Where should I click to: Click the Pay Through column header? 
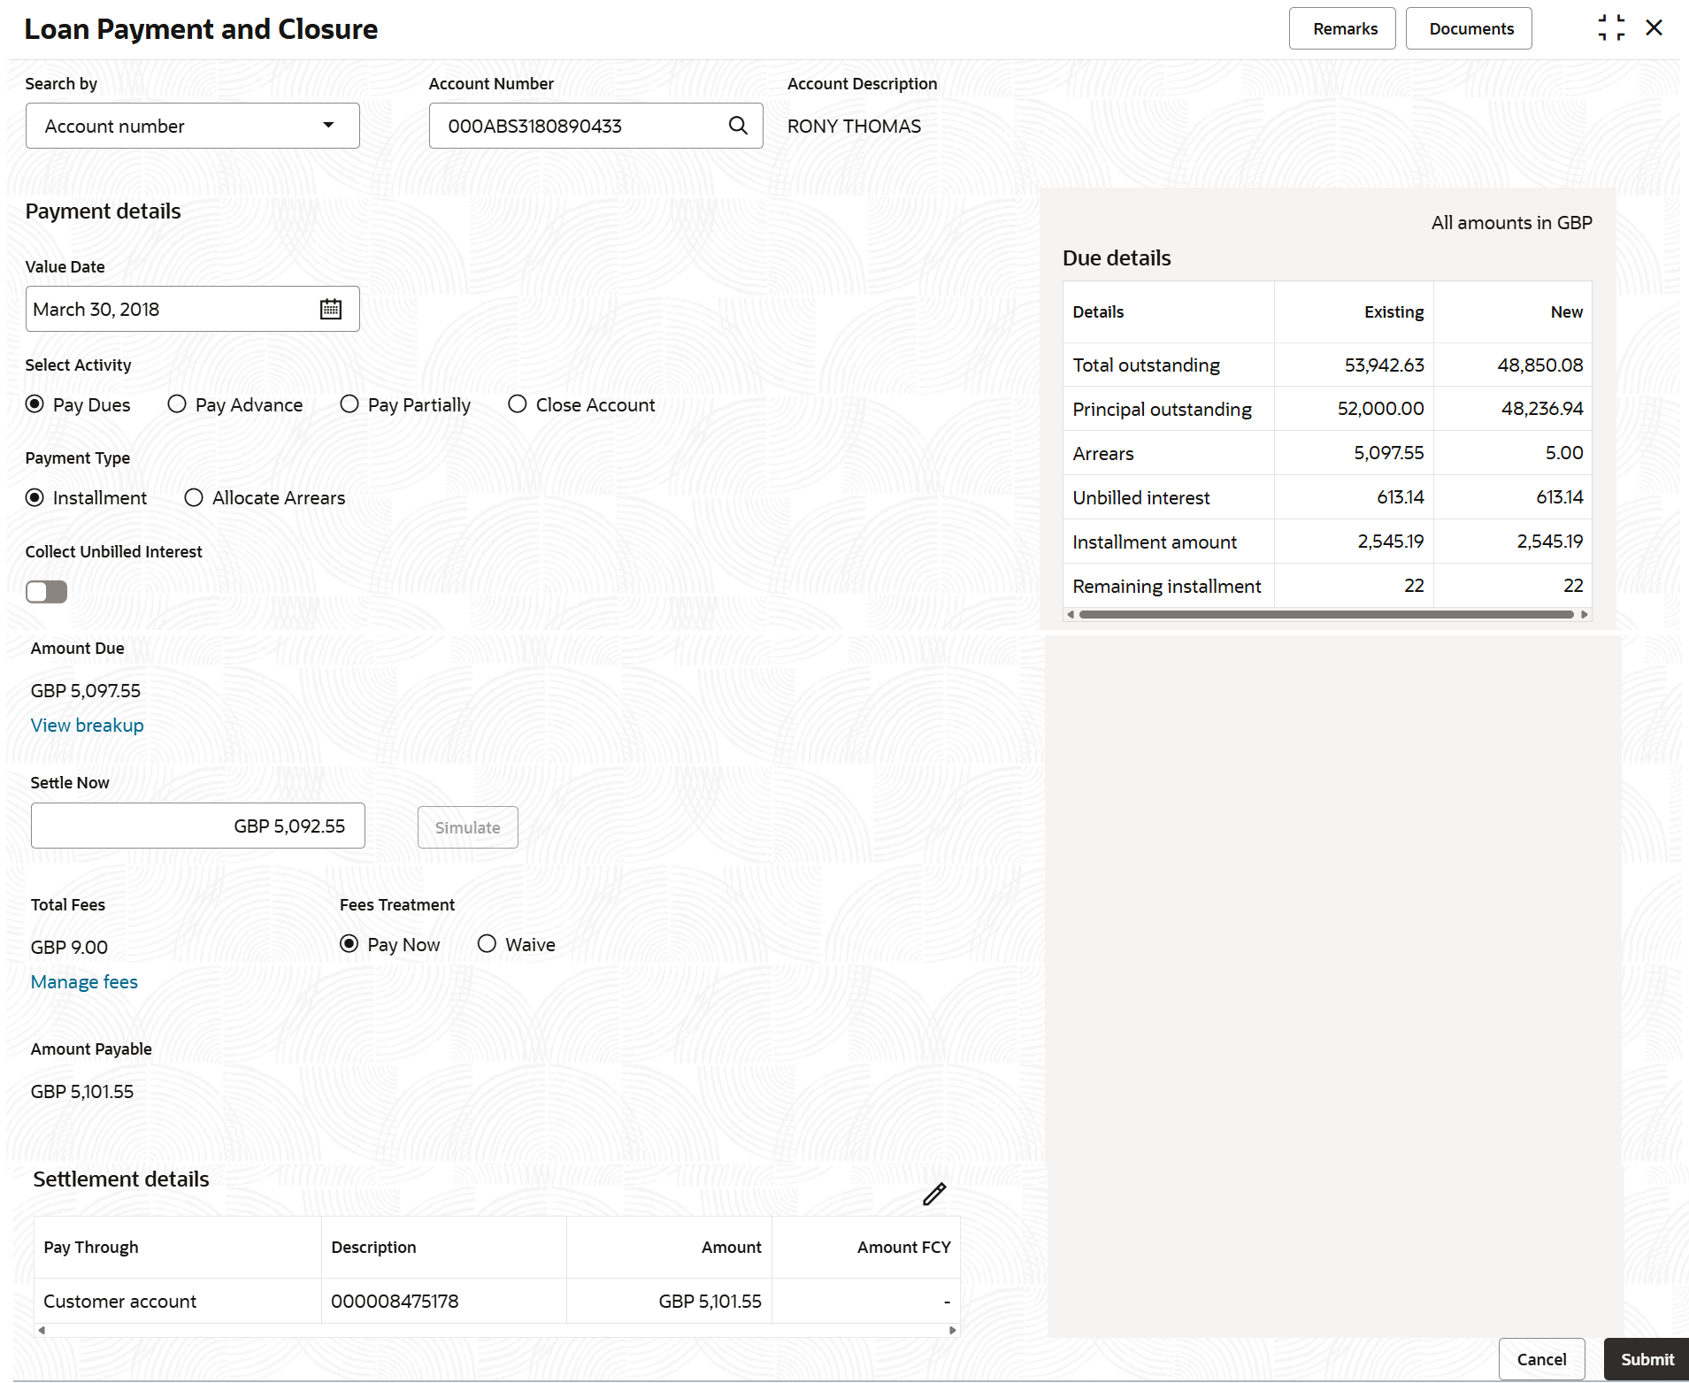[91, 1248]
